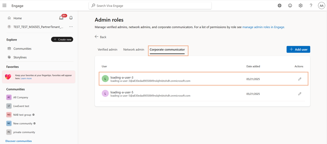This screenshot has height=144, width=327.
Task: Select the Corporate communicator tab
Action: click(167, 50)
